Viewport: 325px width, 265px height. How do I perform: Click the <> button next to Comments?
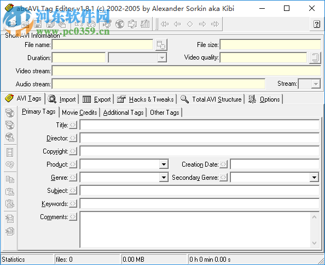click(x=73, y=217)
